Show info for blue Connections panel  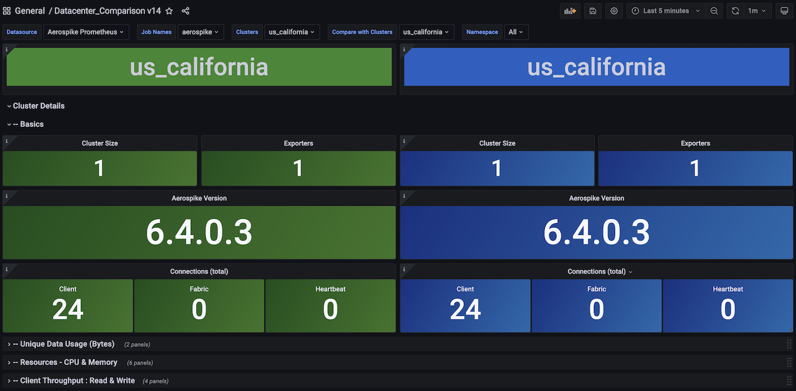[x=404, y=269]
